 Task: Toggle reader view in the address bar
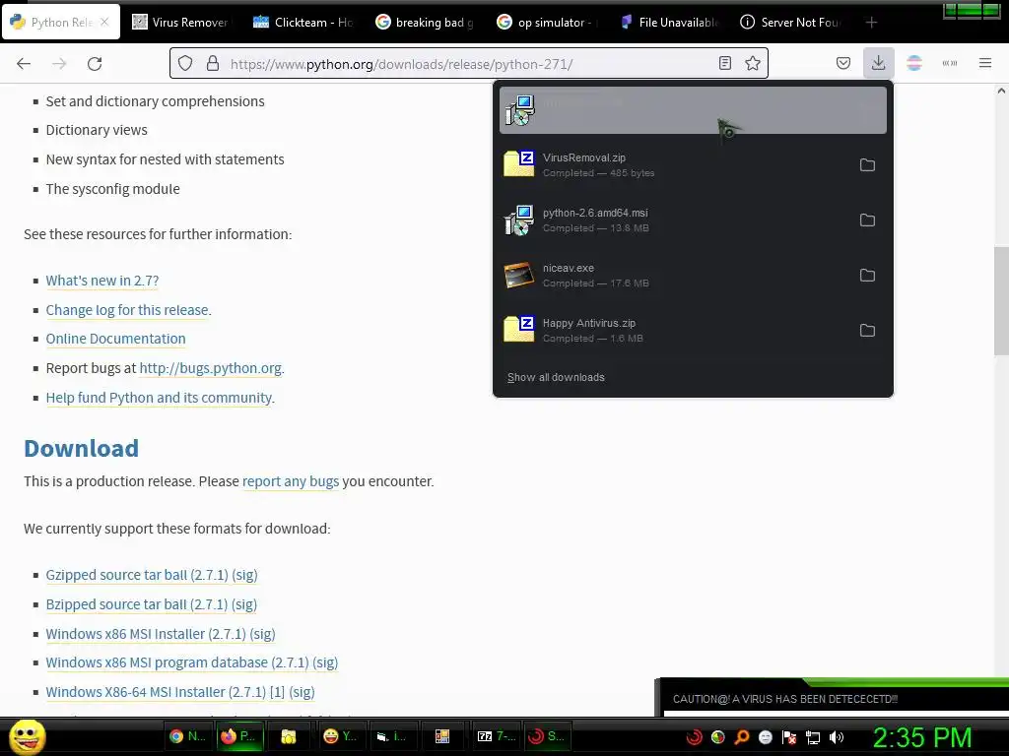[725, 63]
